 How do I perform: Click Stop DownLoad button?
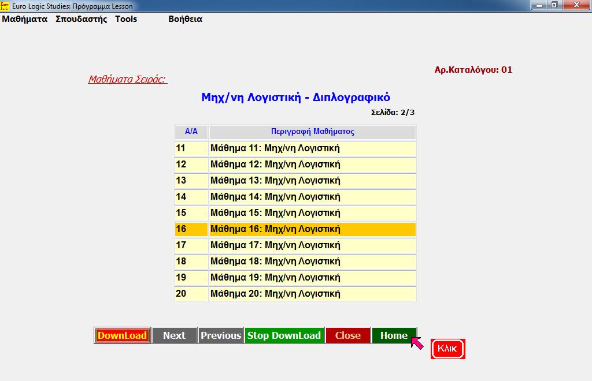coord(284,335)
